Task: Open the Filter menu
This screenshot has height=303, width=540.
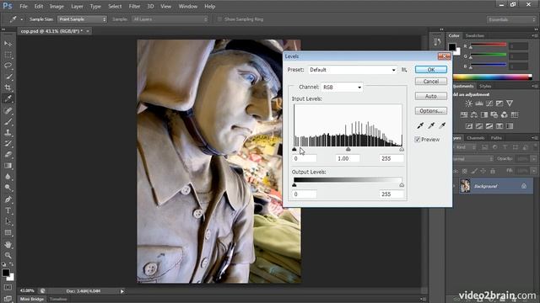Action: coord(134,6)
